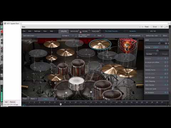This screenshot has width=171, height=128.
Task: Select the large rack tom
Action: coord(78,68)
